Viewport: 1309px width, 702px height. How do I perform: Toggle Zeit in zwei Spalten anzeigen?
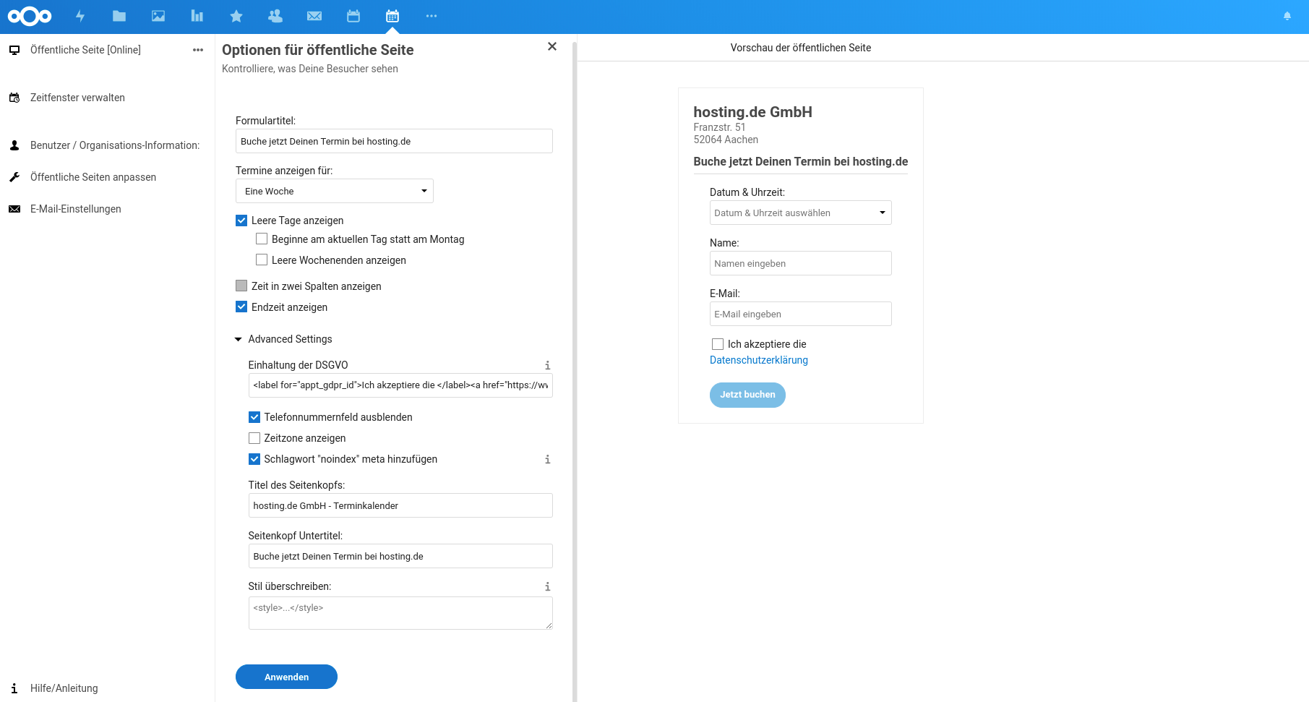pyautogui.click(x=241, y=286)
